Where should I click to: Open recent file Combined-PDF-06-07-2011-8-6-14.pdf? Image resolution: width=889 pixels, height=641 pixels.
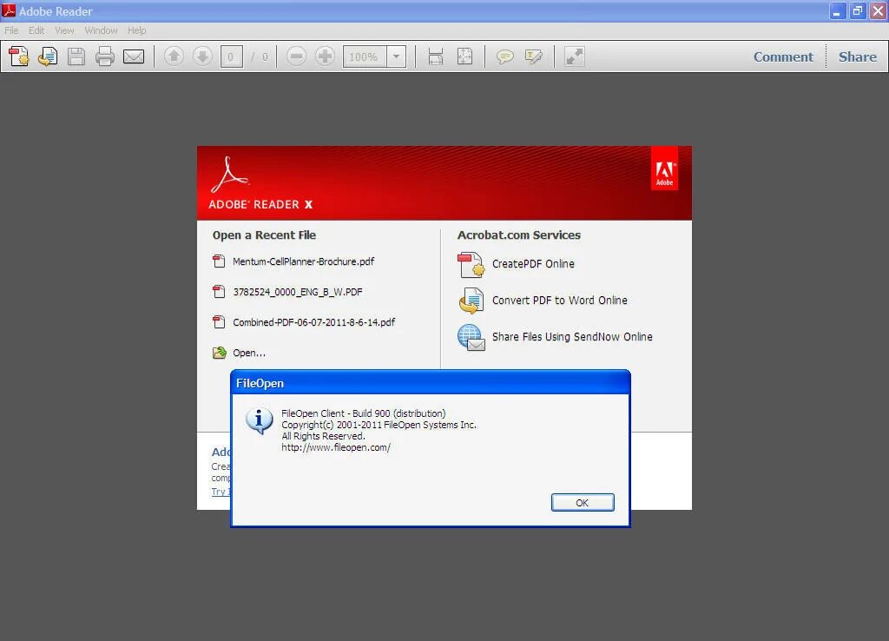point(314,322)
